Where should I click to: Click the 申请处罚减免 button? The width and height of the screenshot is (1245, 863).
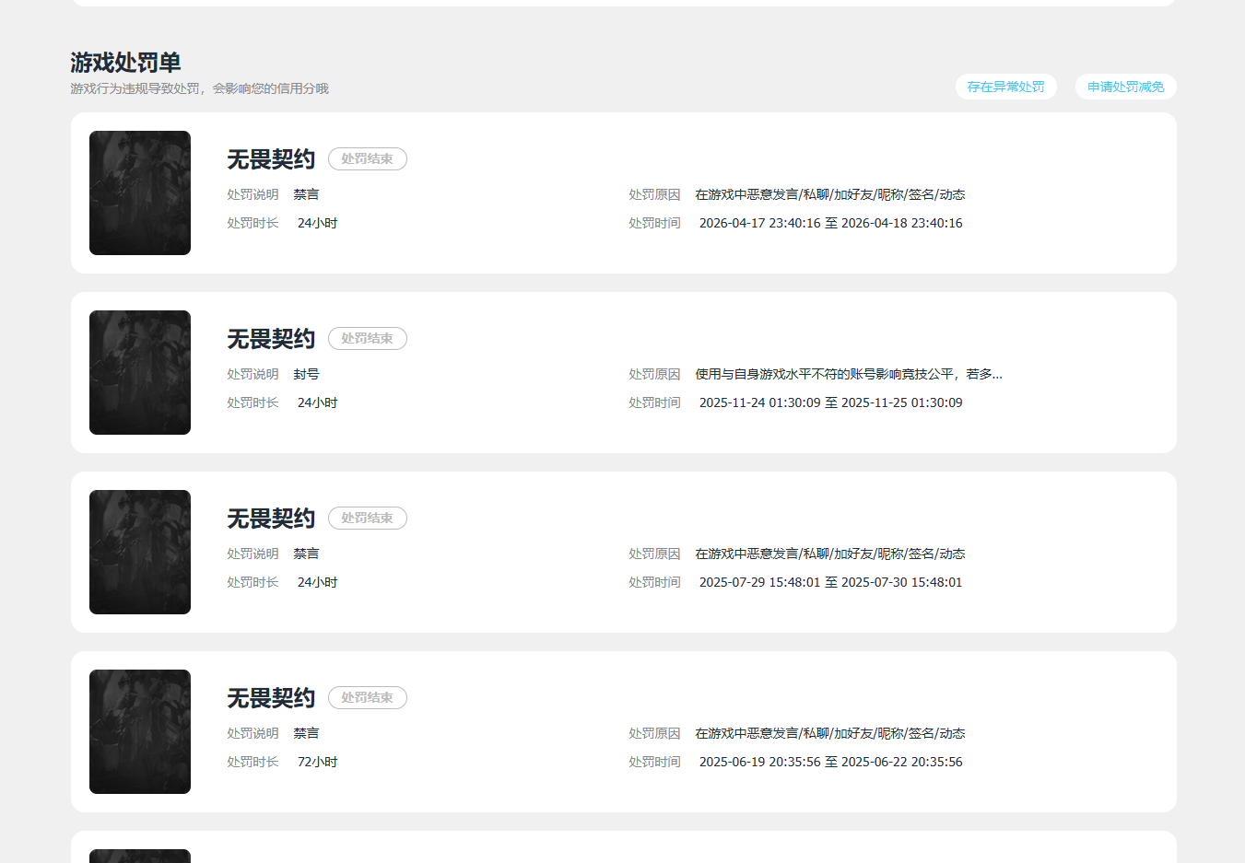tap(1125, 87)
